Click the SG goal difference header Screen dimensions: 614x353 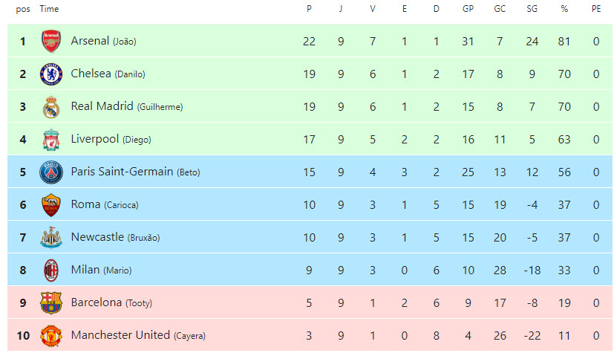tap(532, 9)
